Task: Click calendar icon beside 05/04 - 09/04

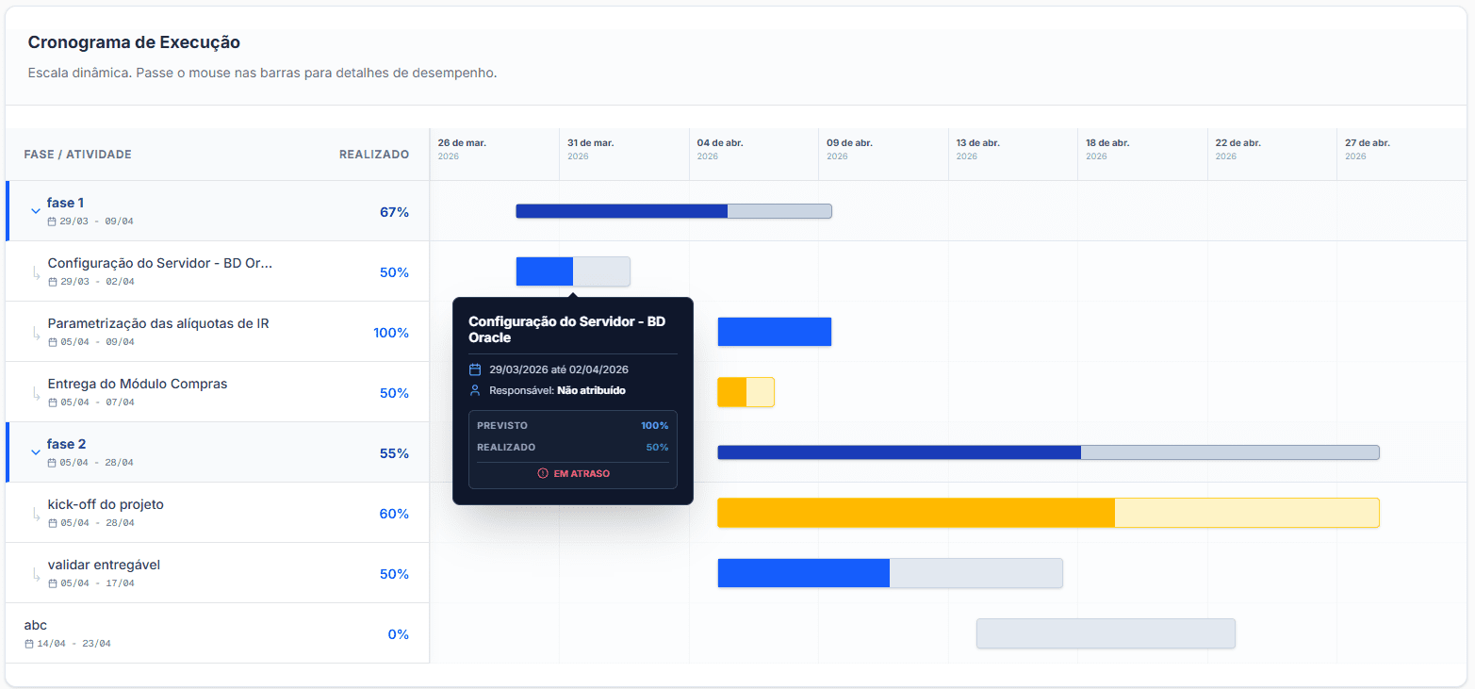Action: tap(53, 342)
